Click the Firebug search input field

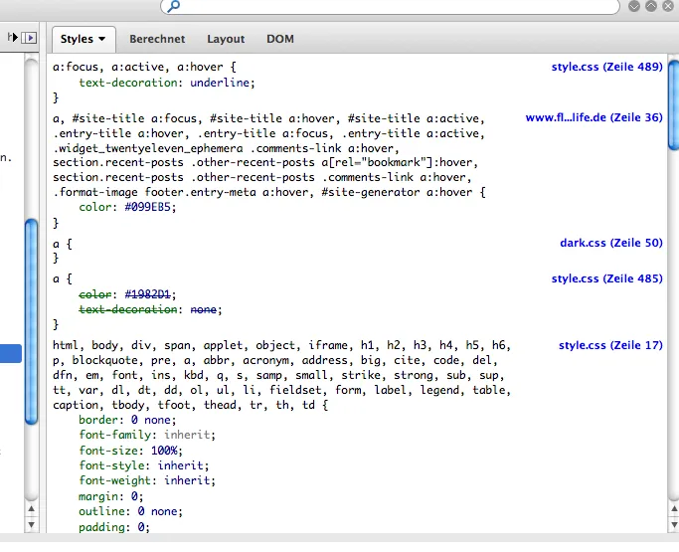(x=390, y=6)
